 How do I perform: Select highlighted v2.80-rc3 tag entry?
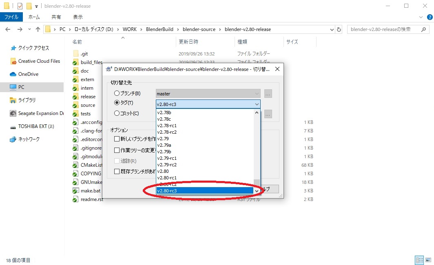click(205, 190)
